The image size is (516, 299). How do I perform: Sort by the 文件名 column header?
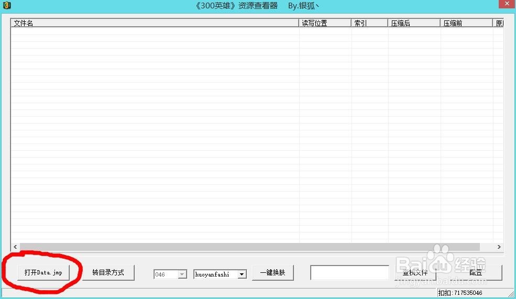pyautogui.click(x=155, y=23)
